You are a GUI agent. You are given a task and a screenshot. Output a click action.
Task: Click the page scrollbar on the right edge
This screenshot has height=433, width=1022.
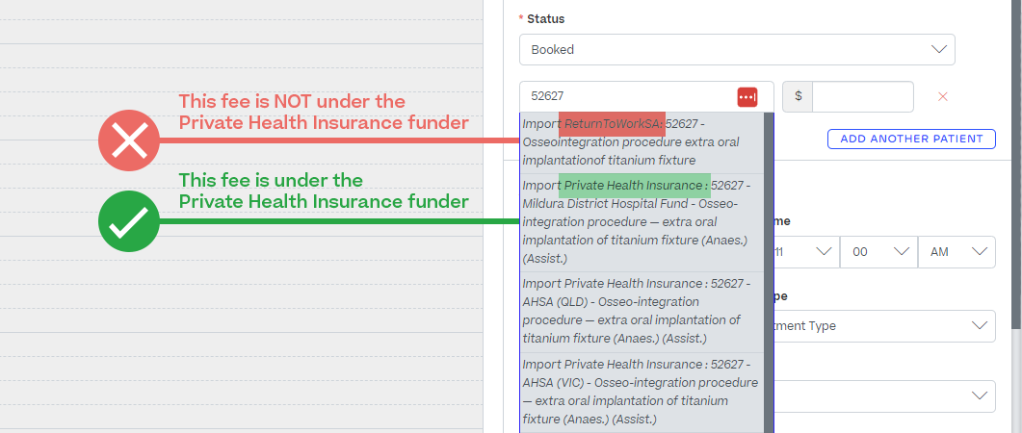pyautogui.click(x=1016, y=192)
